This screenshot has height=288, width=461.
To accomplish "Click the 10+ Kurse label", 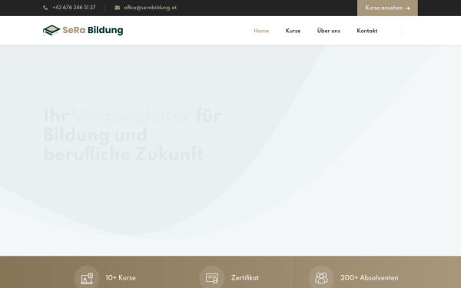I will coord(121,278).
